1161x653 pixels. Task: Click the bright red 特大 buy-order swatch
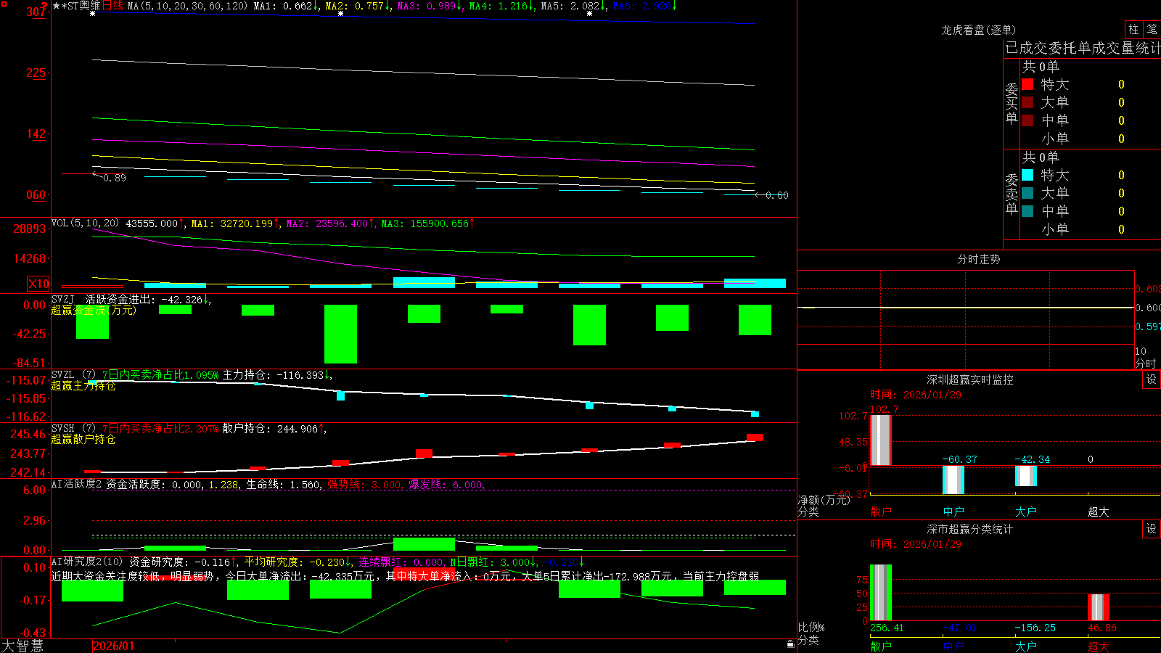pyautogui.click(x=1027, y=84)
